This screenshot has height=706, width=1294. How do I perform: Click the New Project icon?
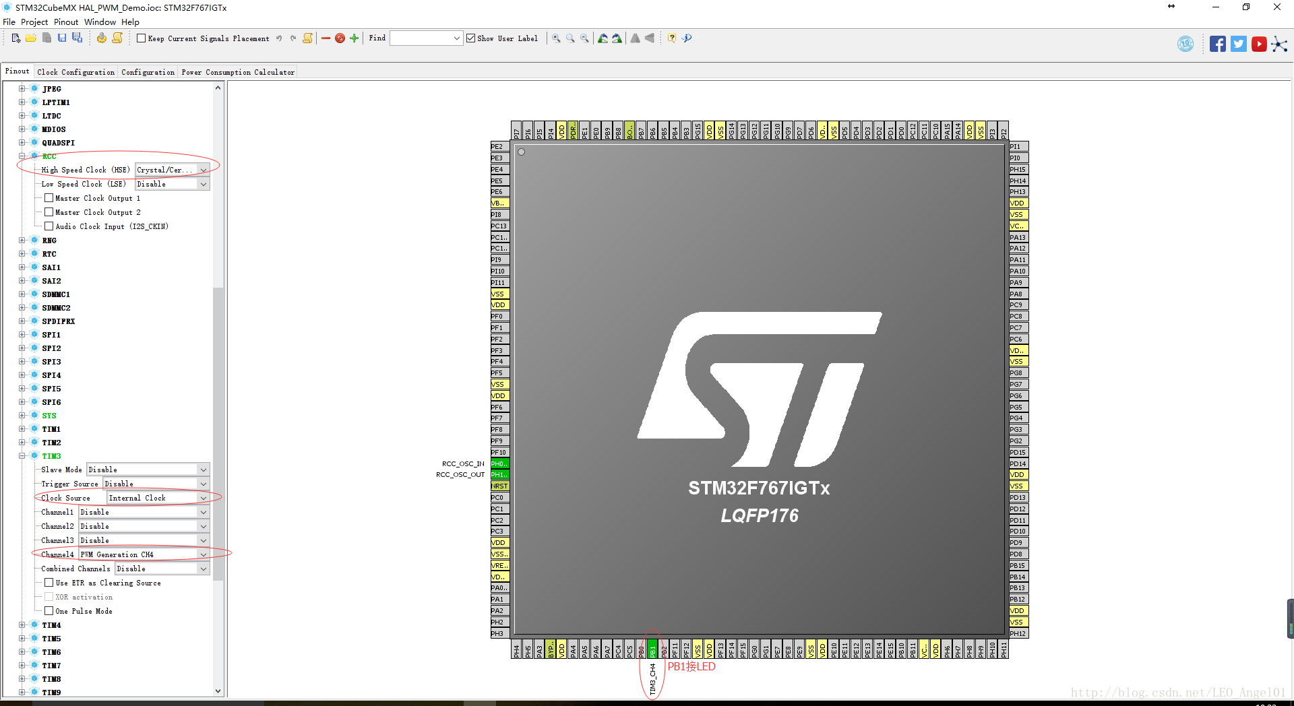(x=16, y=38)
